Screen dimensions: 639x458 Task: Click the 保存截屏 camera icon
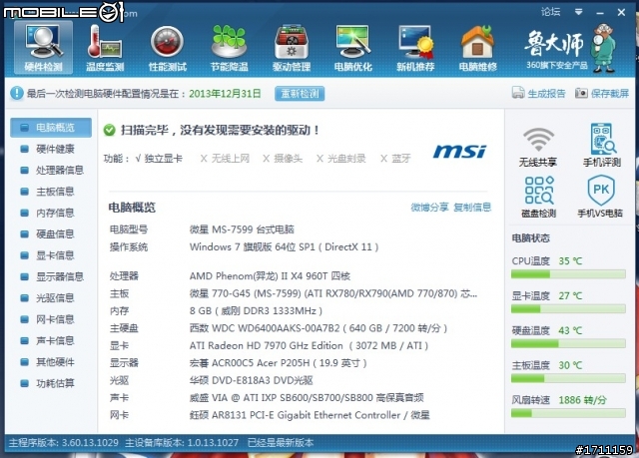click(x=581, y=93)
